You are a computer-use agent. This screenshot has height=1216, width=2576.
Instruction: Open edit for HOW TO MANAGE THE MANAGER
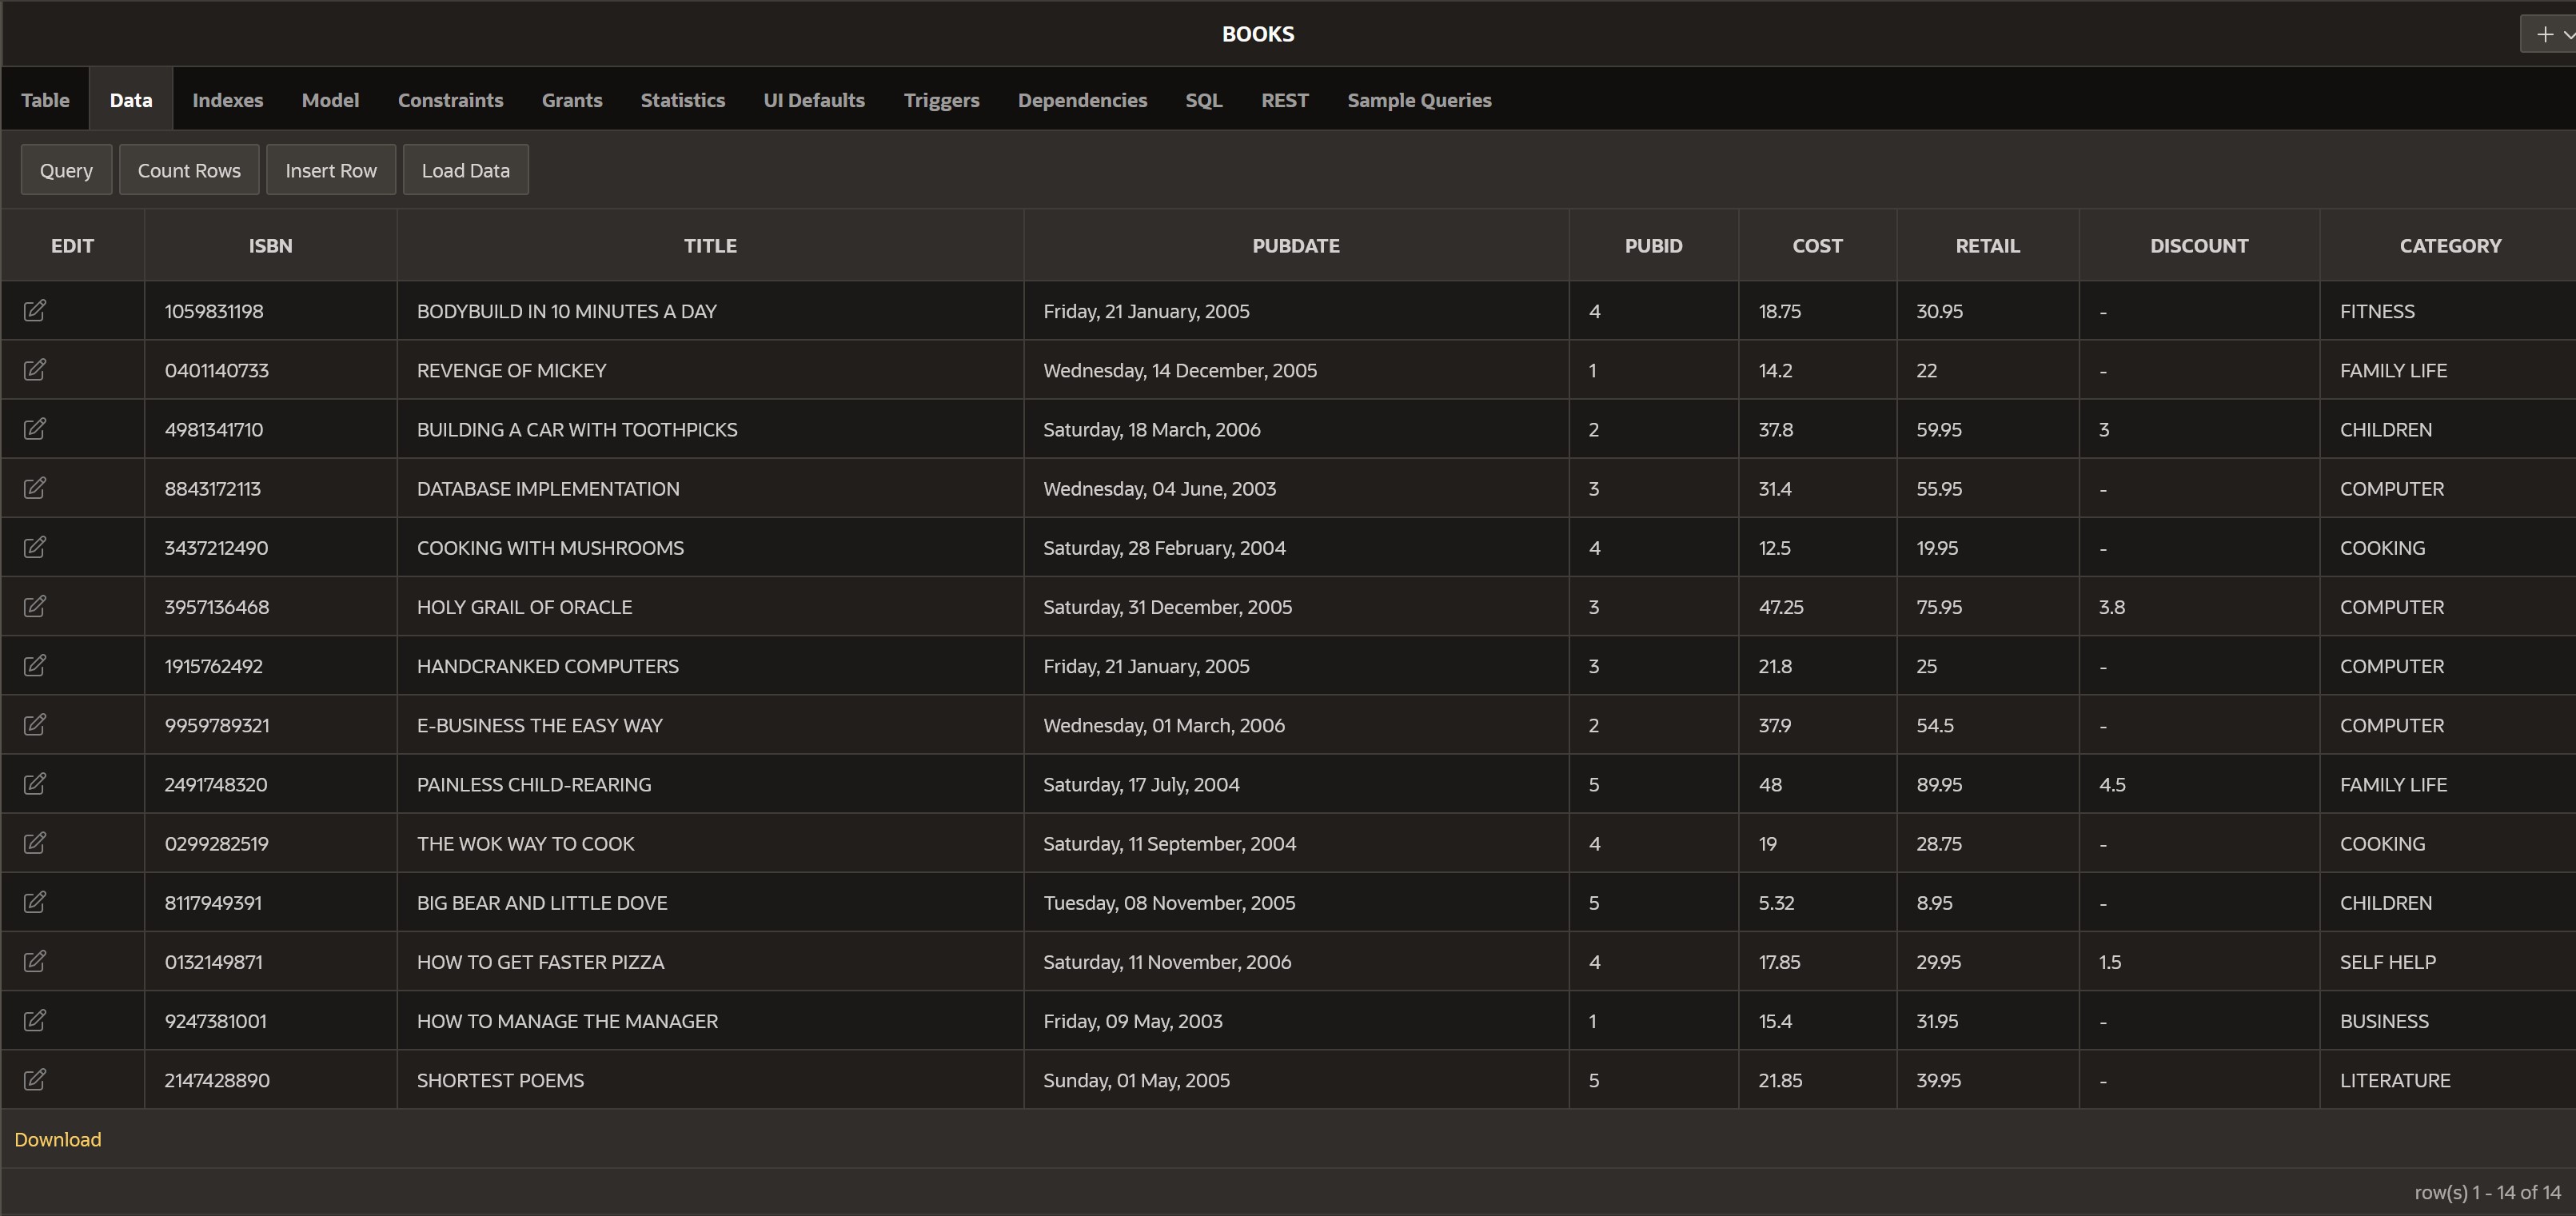pos(34,1020)
